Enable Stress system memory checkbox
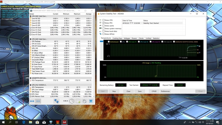The height and width of the screenshot is (125, 222). 104,28
